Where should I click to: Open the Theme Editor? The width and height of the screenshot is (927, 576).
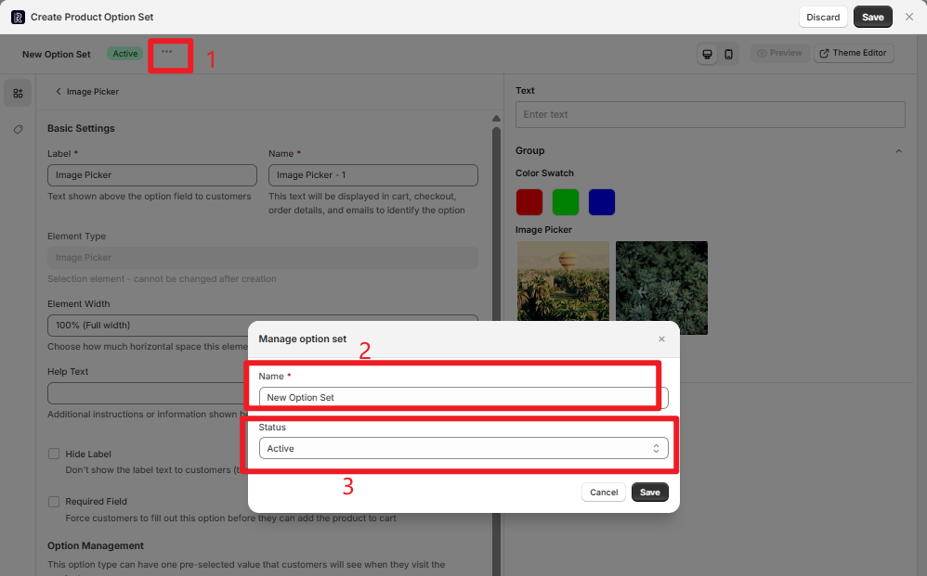[853, 53]
